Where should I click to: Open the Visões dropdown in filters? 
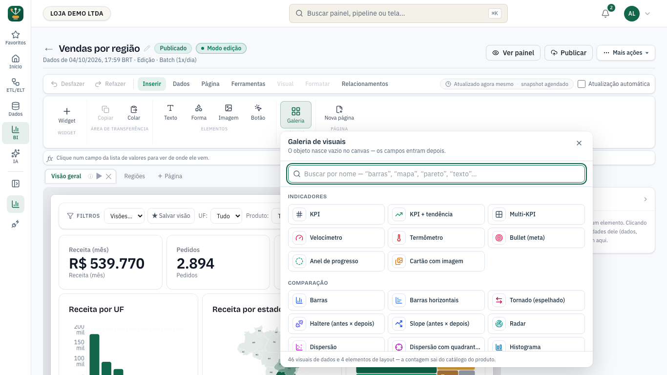tap(124, 216)
